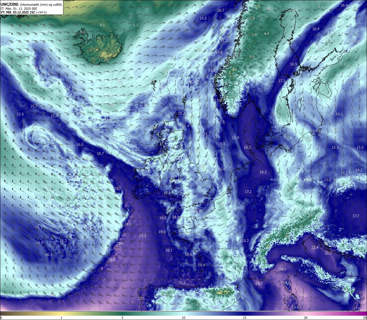Click the 23.1 value label

pos(141,298)
